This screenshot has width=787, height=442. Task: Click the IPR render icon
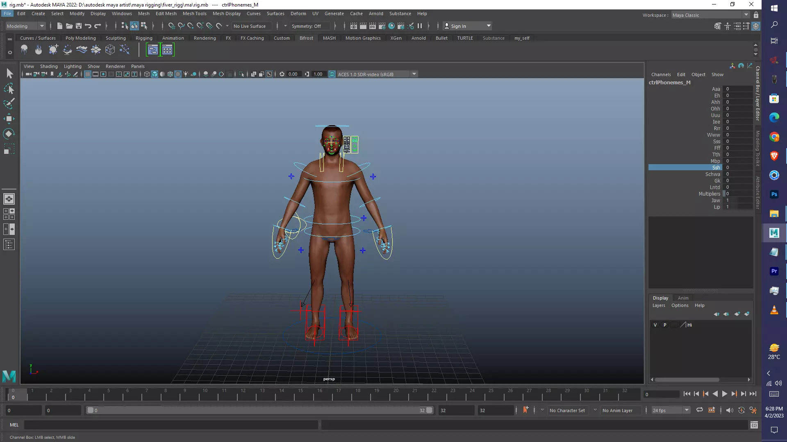point(372,26)
